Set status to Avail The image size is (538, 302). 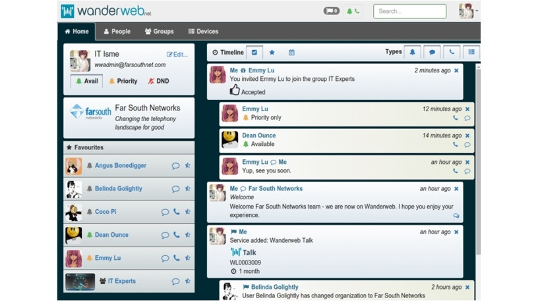pos(86,81)
